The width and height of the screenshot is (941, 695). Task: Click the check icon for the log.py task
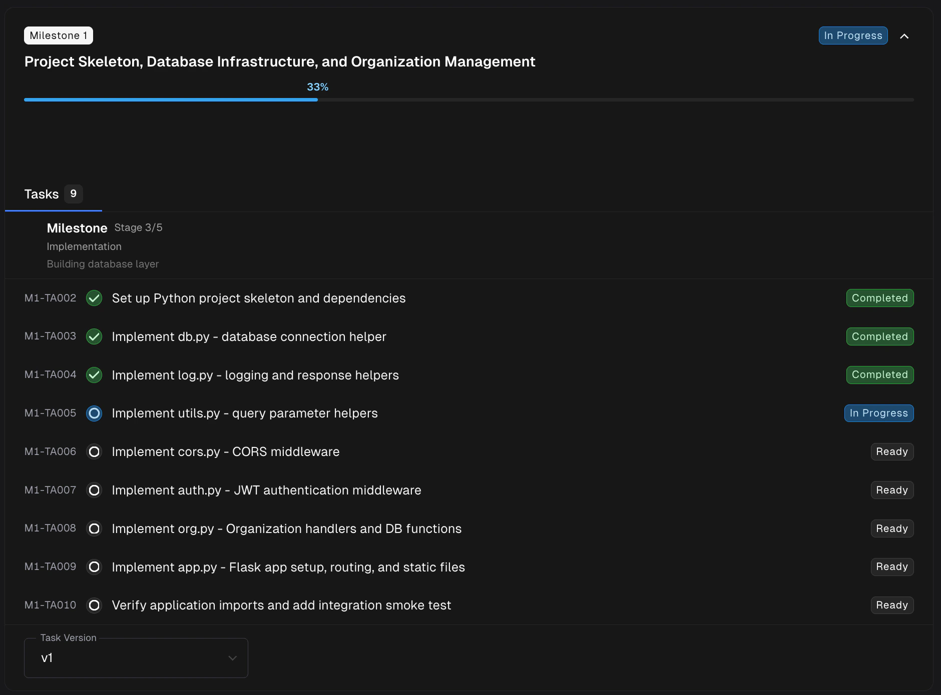click(x=94, y=375)
